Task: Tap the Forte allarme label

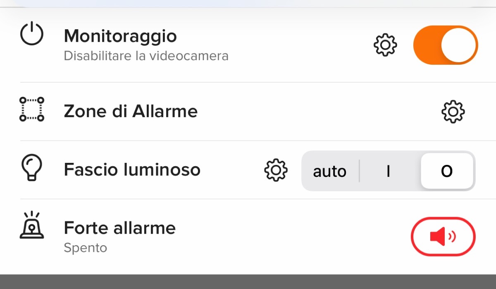Action: pos(119,228)
